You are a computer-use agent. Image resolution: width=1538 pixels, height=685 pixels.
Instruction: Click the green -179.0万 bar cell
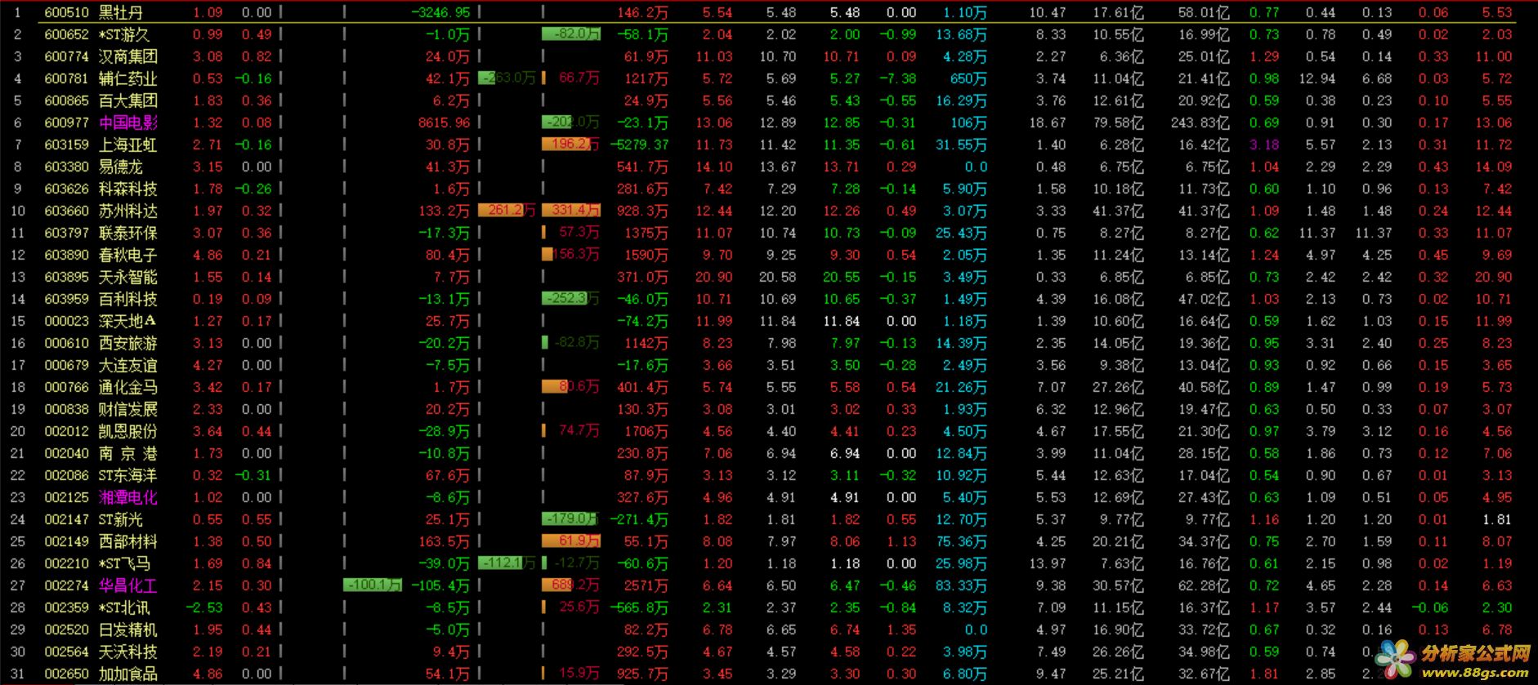coord(570,519)
